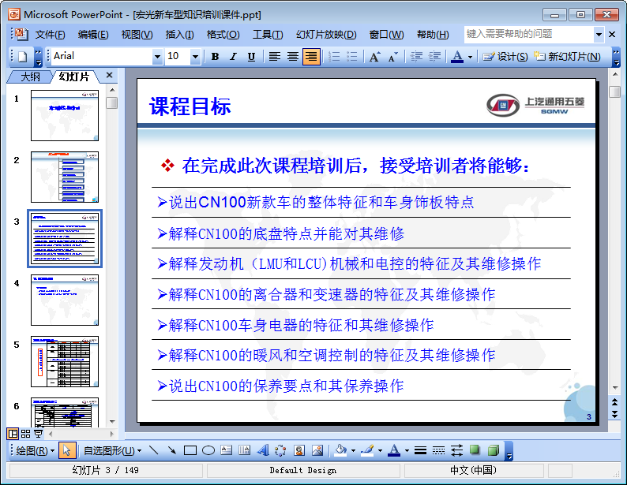The height and width of the screenshot is (485, 627).
Task: Open the 帮助 menu
Action: pos(433,35)
